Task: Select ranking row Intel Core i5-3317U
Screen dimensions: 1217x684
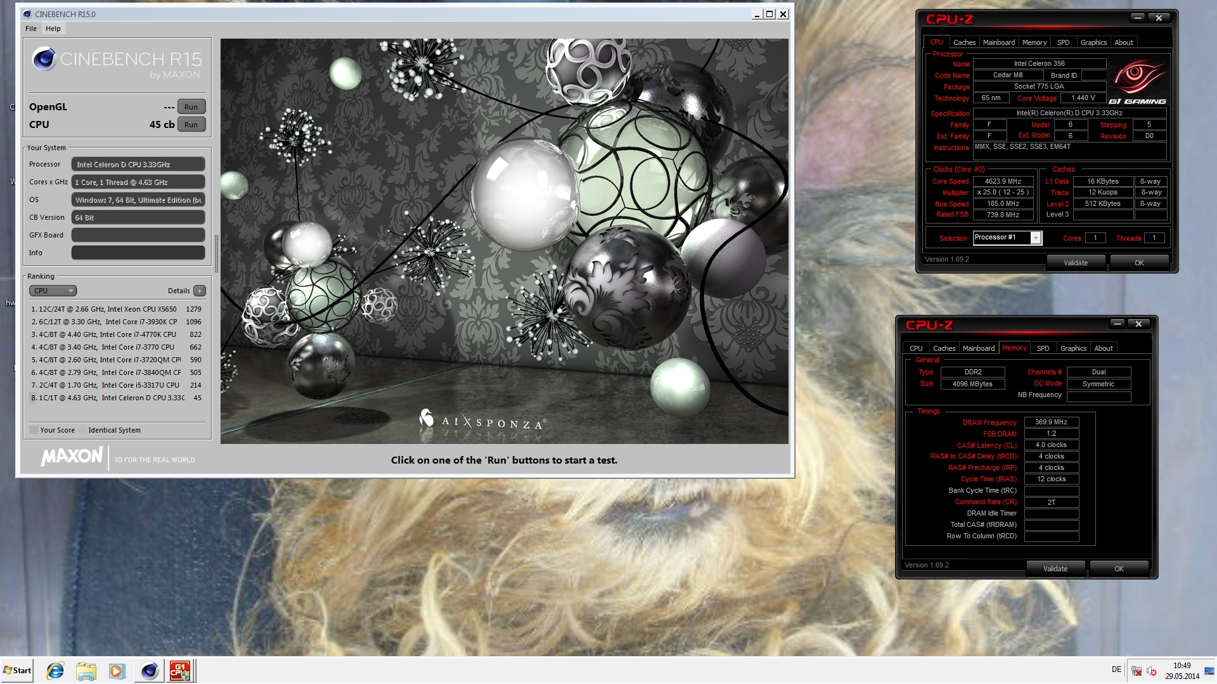Action: (x=117, y=385)
